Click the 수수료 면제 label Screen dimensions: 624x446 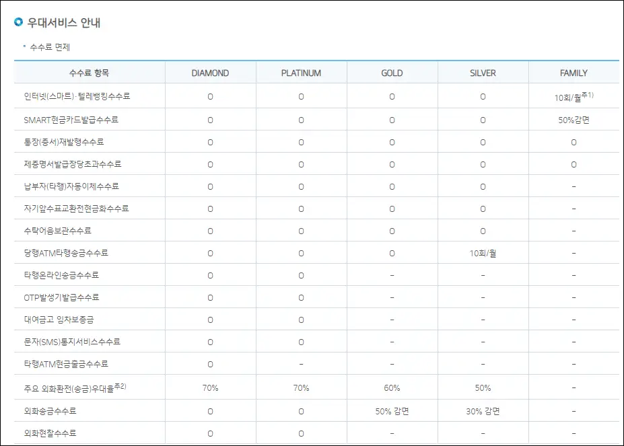click(x=52, y=47)
